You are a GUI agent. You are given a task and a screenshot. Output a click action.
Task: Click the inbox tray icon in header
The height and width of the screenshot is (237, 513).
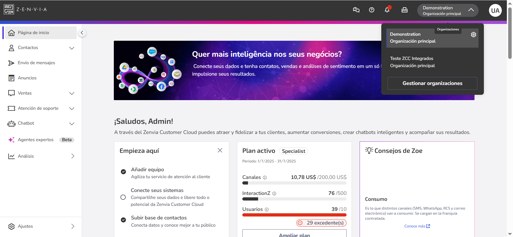405,10
